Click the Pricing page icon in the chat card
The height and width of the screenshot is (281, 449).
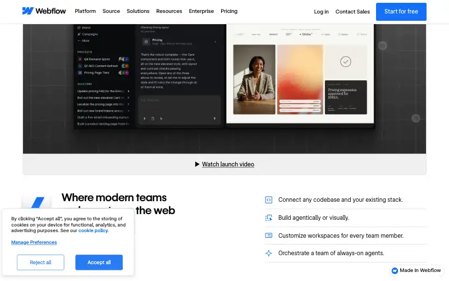(x=146, y=42)
